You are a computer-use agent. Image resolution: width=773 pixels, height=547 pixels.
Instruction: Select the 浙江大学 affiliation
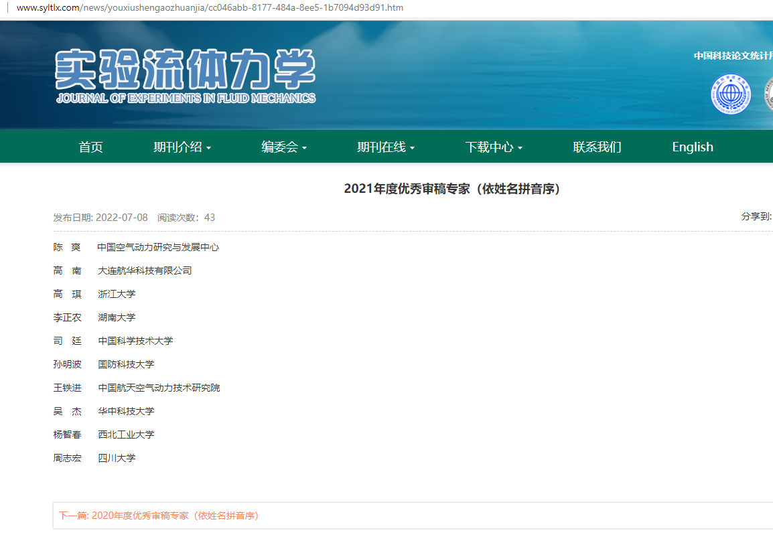coord(117,294)
